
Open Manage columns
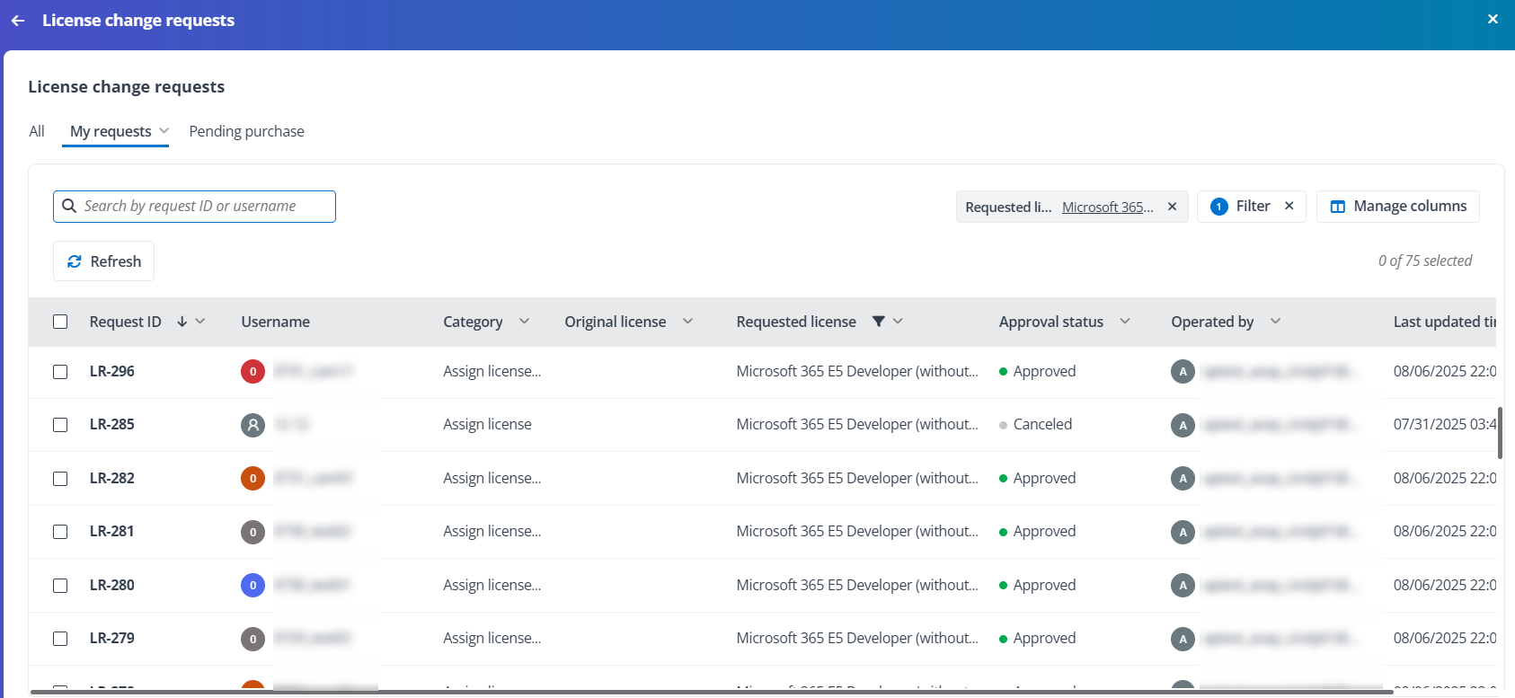coord(1397,207)
